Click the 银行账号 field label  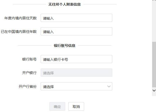(29, 59)
